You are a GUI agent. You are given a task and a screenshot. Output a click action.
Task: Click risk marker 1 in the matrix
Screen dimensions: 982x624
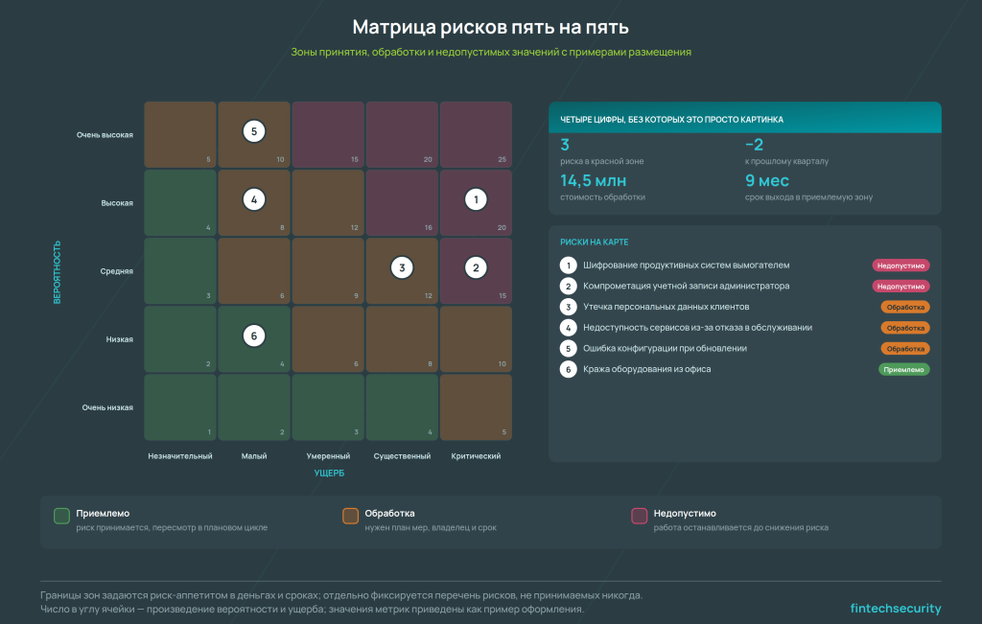(x=476, y=199)
